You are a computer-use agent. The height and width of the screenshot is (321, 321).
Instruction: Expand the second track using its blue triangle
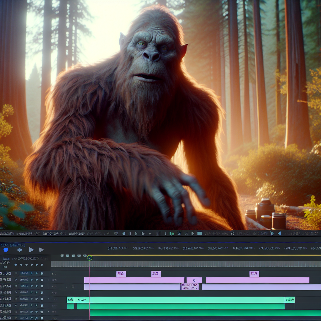[x=31, y=280]
